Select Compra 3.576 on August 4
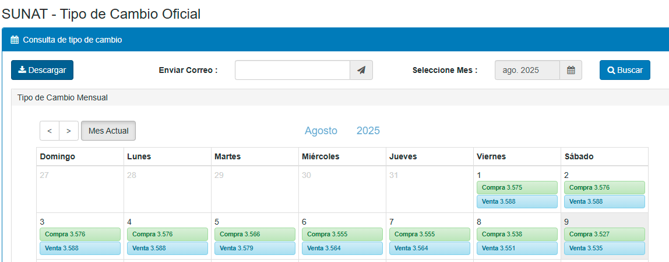669x262 pixels. 168,234
